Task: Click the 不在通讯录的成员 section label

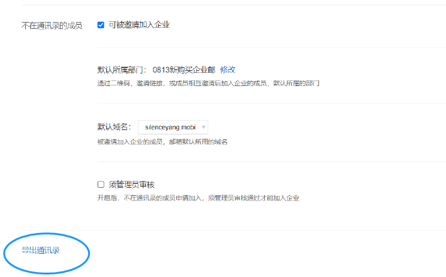Action: pos(52,26)
